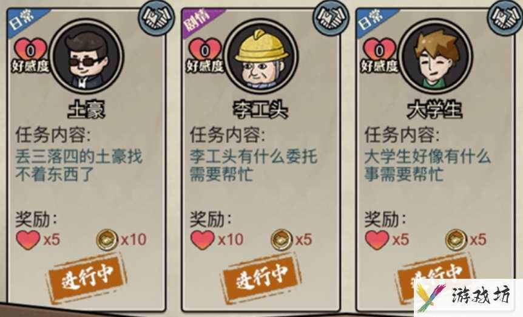
Task: Click the 游戏坊 watermark logo
Action: [x=468, y=296]
